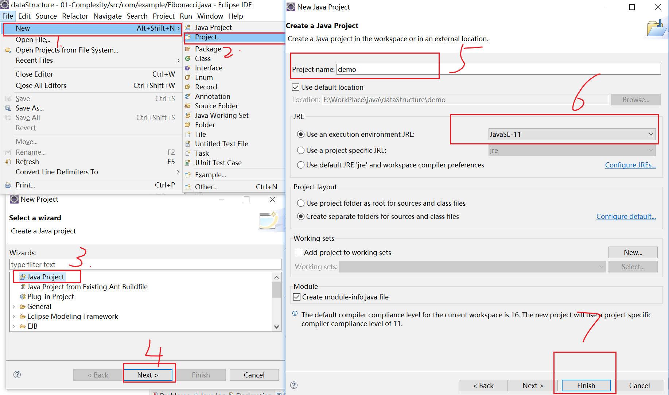Open the Navigate menu
The height and width of the screenshot is (395, 669).
click(x=108, y=16)
